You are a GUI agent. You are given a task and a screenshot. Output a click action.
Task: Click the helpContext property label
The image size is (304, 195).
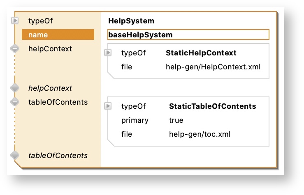50,48
